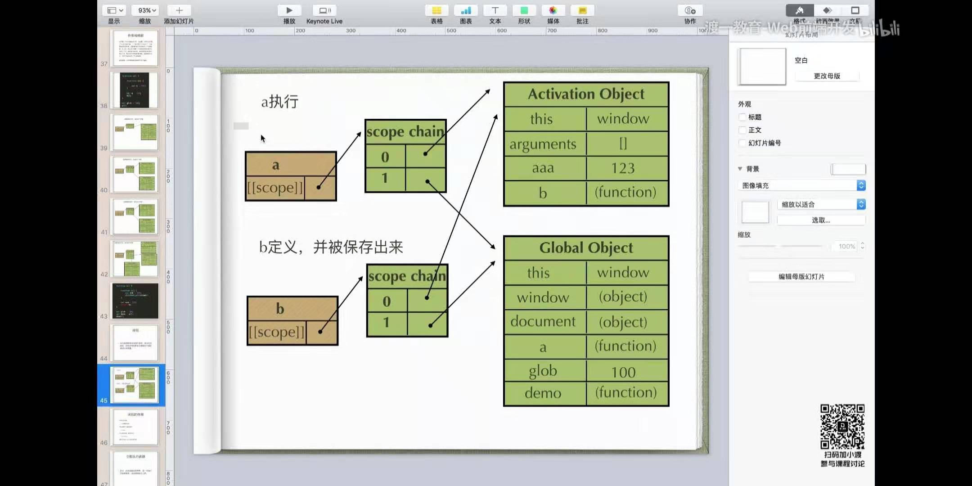972x486 pixels.
Task: Click the 更改母版 change master button
Action: (827, 76)
